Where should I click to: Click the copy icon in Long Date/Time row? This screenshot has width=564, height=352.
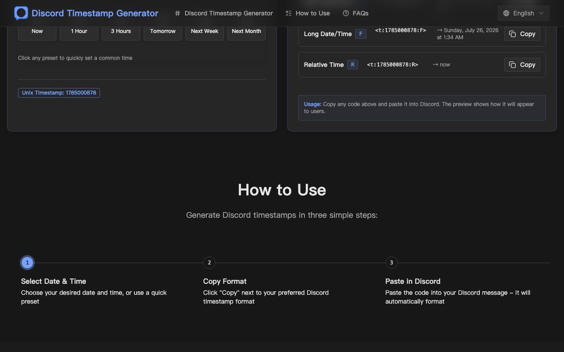(x=512, y=34)
